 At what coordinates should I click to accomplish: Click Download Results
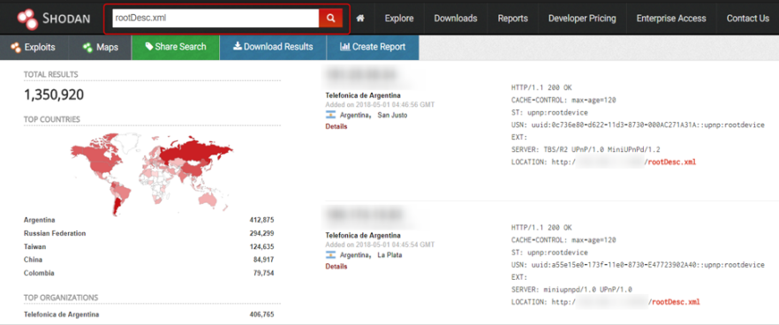coord(273,47)
